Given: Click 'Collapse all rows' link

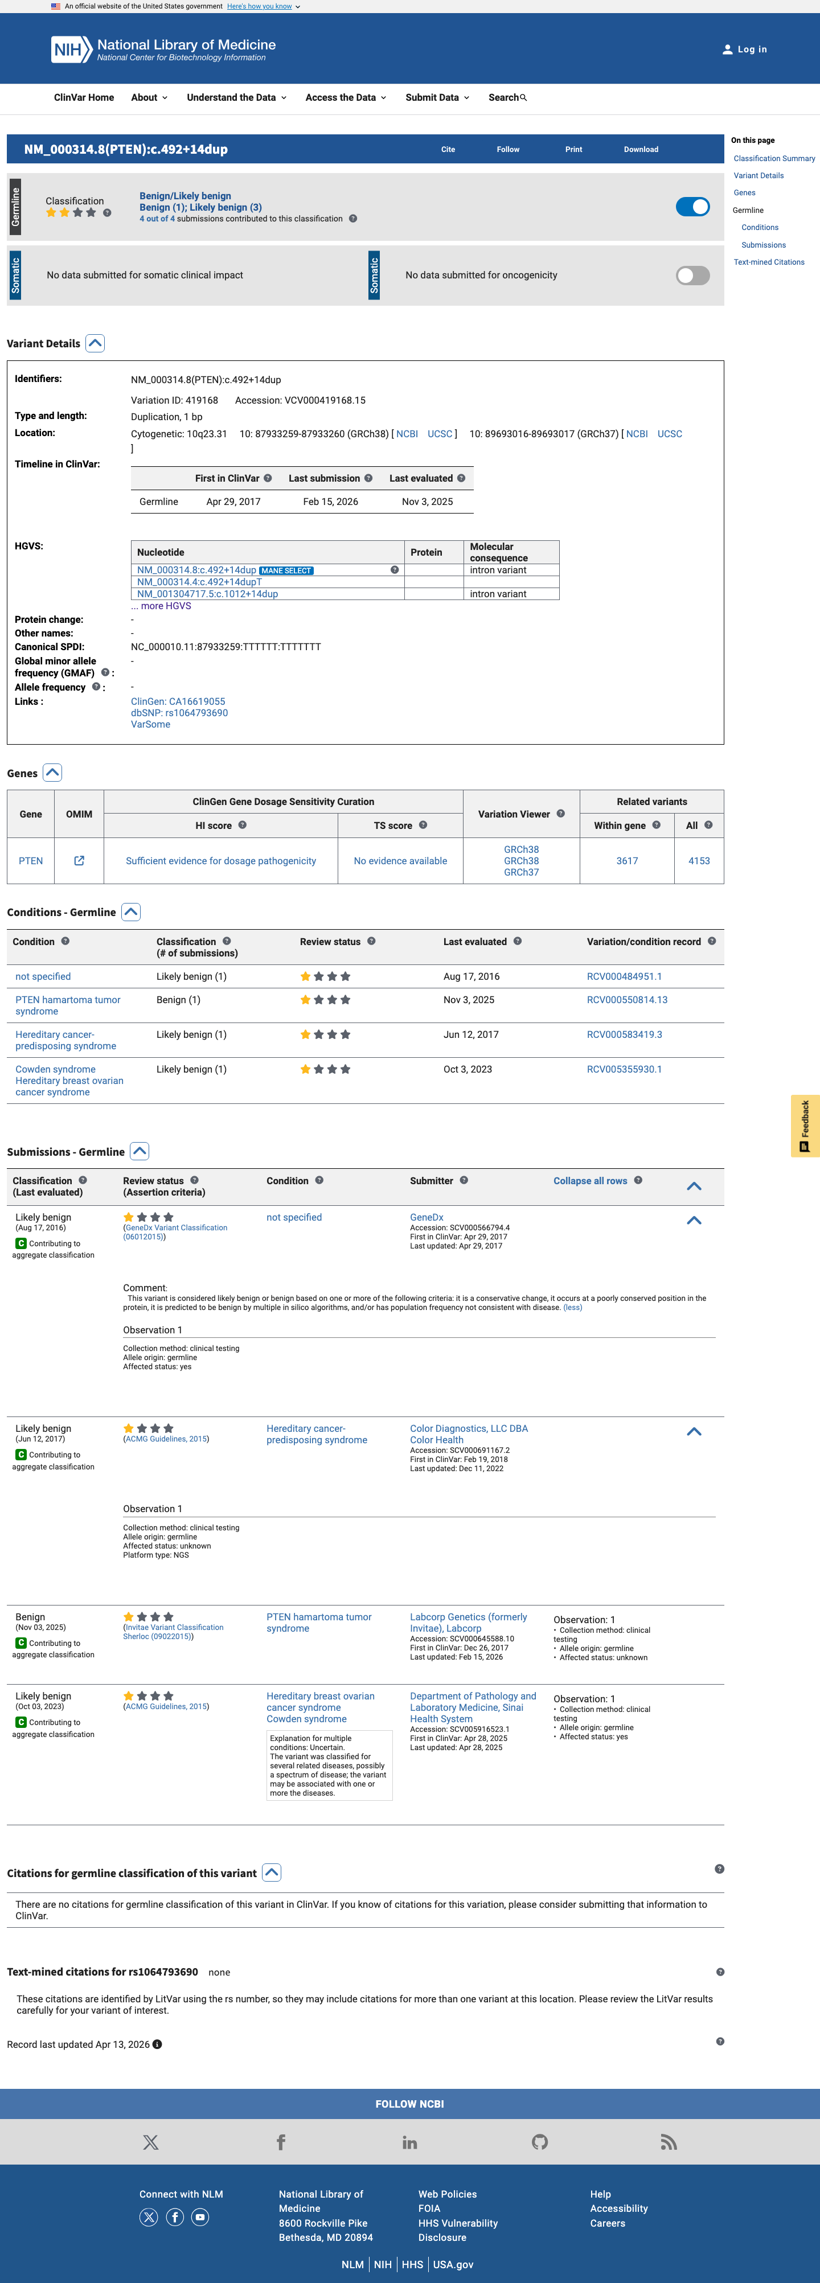Looking at the screenshot, I should [591, 1180].
